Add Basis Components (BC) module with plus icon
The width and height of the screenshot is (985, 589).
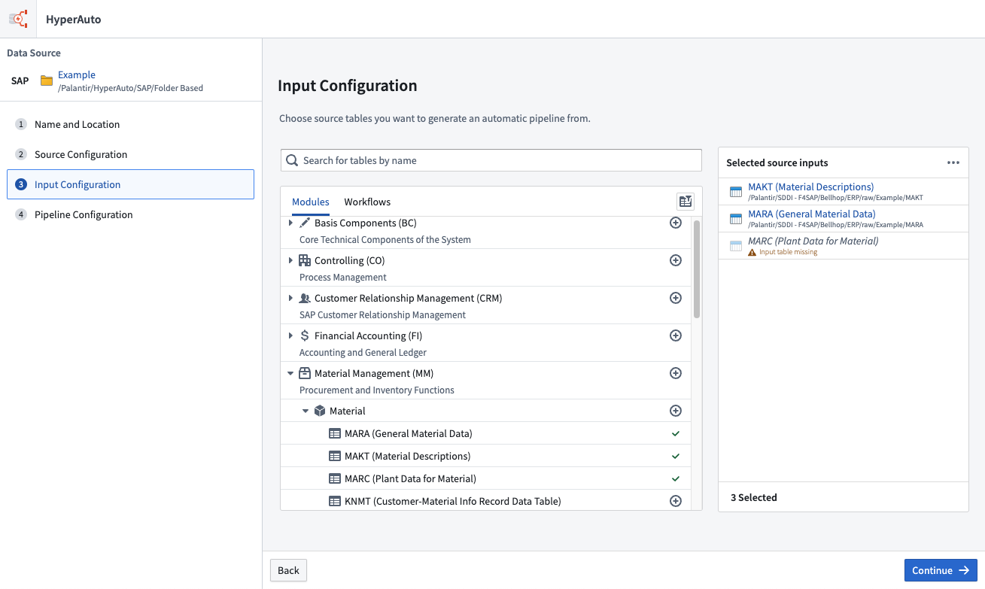point(676,223)
